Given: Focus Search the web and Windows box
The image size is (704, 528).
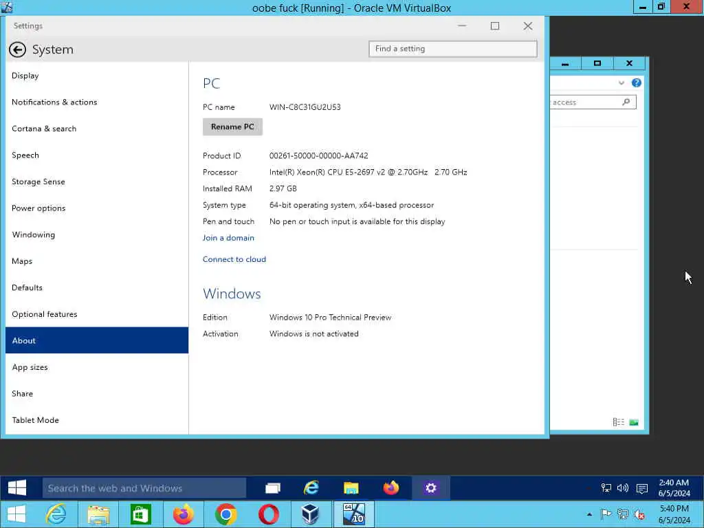Looking at the screenshot, I should [144, 488].
